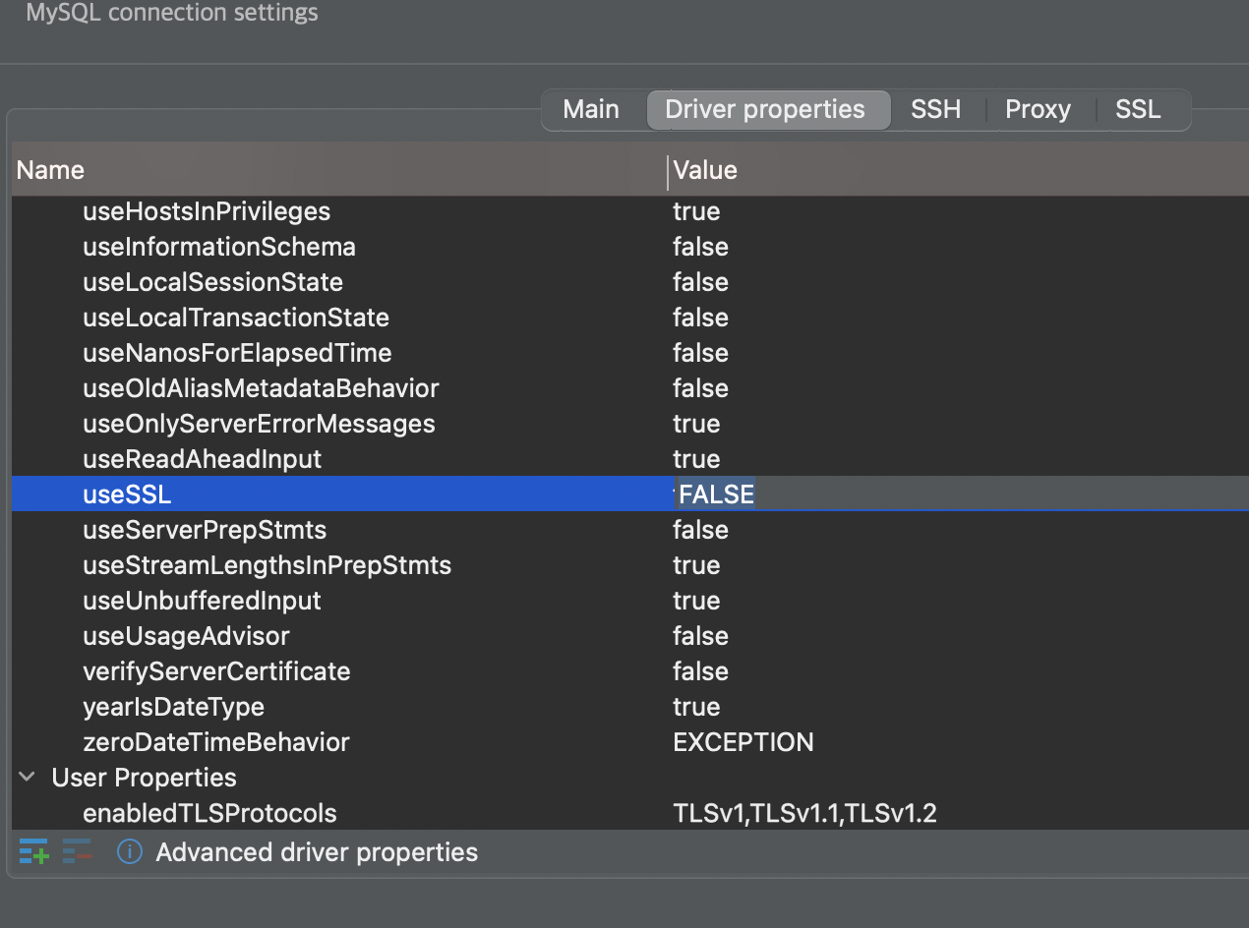Viewport: 1249px width, 928px height.
Task: Select the yearIsDateType property
Action: pos(173,707)
